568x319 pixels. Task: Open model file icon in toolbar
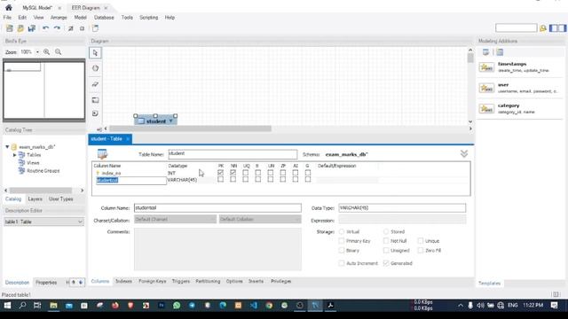click(20, 28)
